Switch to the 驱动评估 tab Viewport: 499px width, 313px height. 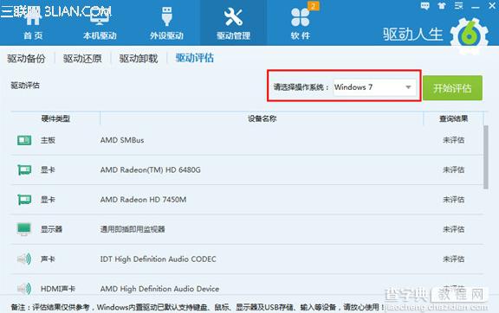click(x=195, y=58)
